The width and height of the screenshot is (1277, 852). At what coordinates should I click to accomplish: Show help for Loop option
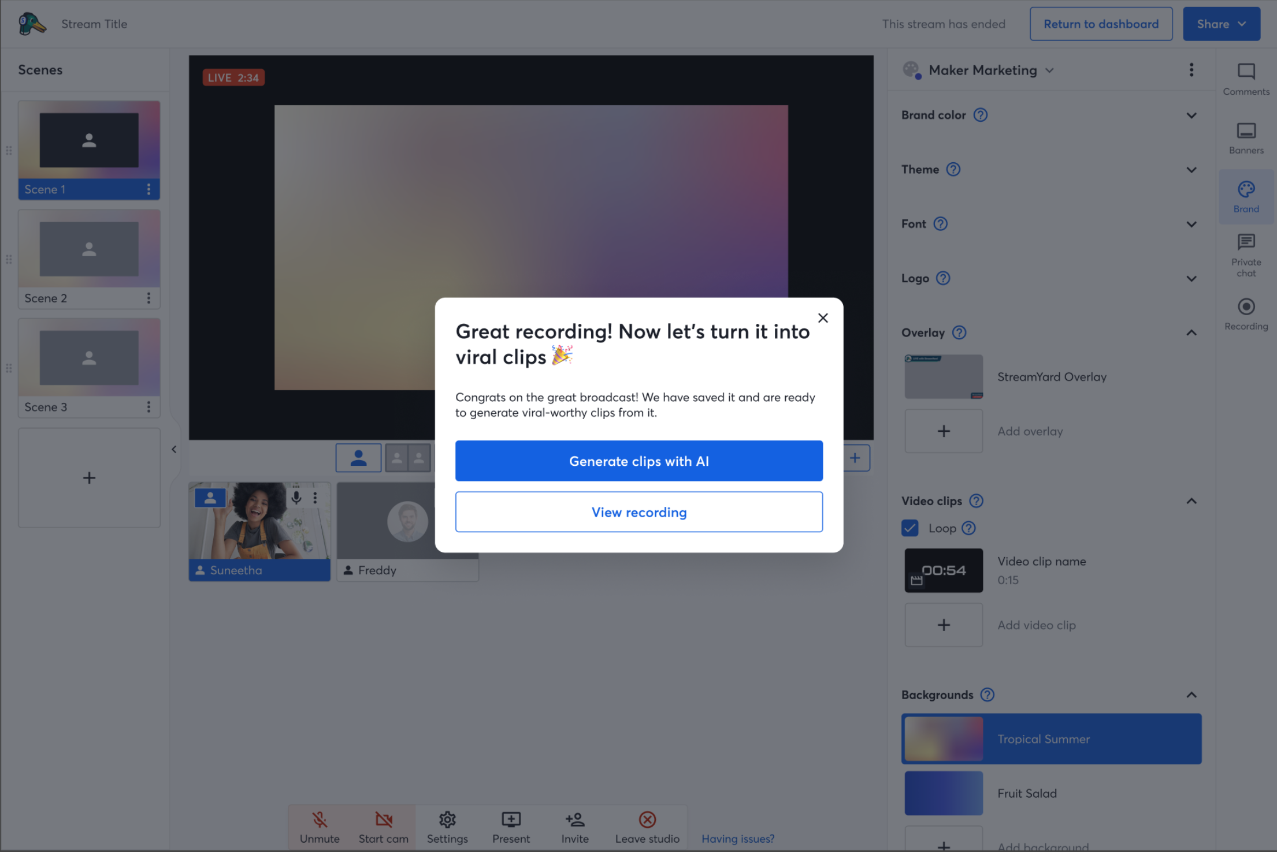968,528
